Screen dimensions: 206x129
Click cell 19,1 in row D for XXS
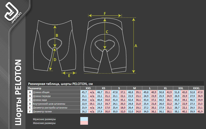92,104
